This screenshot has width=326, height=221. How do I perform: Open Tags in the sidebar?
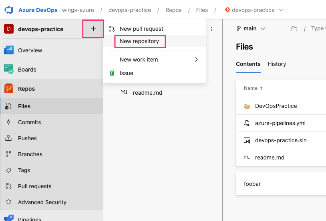click(x=24, y=170)
